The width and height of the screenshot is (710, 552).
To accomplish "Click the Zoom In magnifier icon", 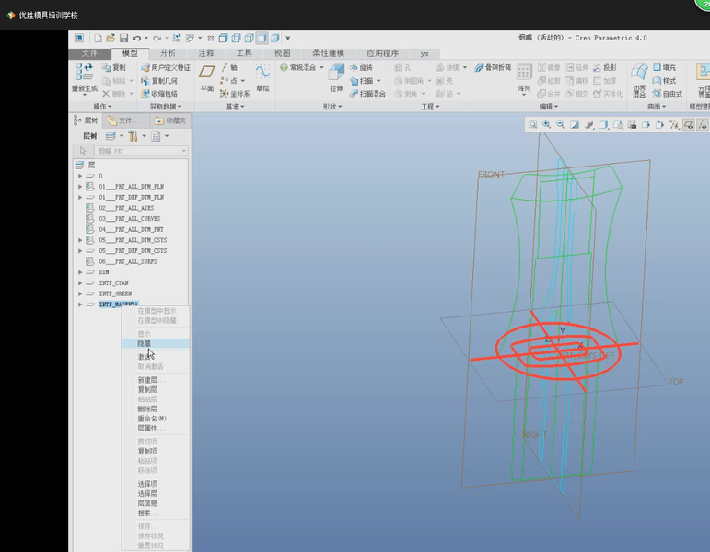I will pyautogui.click(x=546, y=124).
